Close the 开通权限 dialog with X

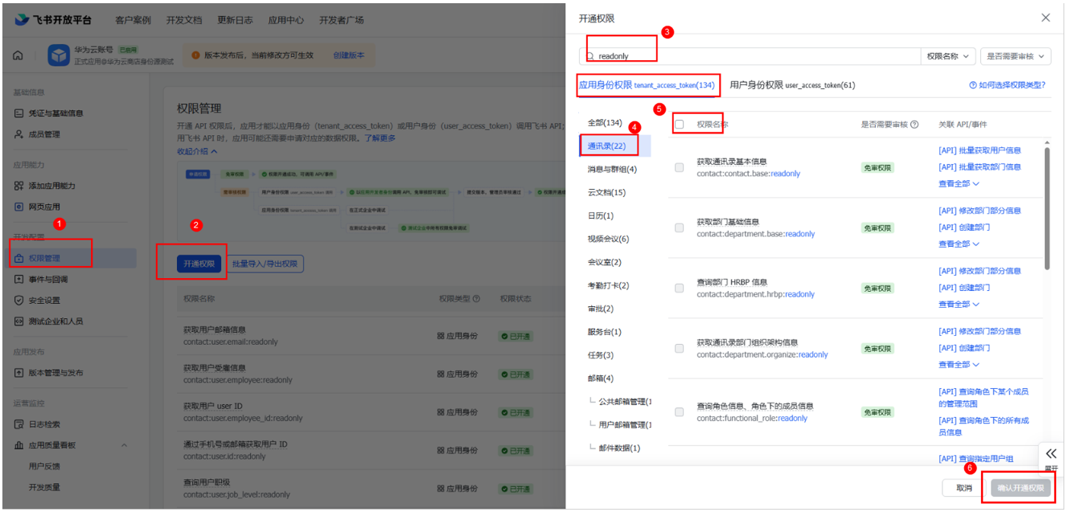1045,18
